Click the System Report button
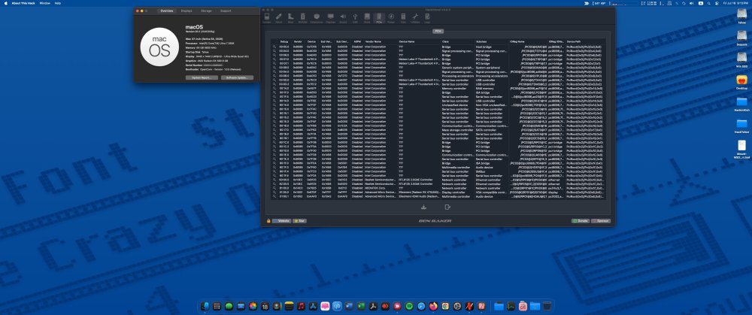The height and width of the screenshot is (315, 752). click(202, 77)
